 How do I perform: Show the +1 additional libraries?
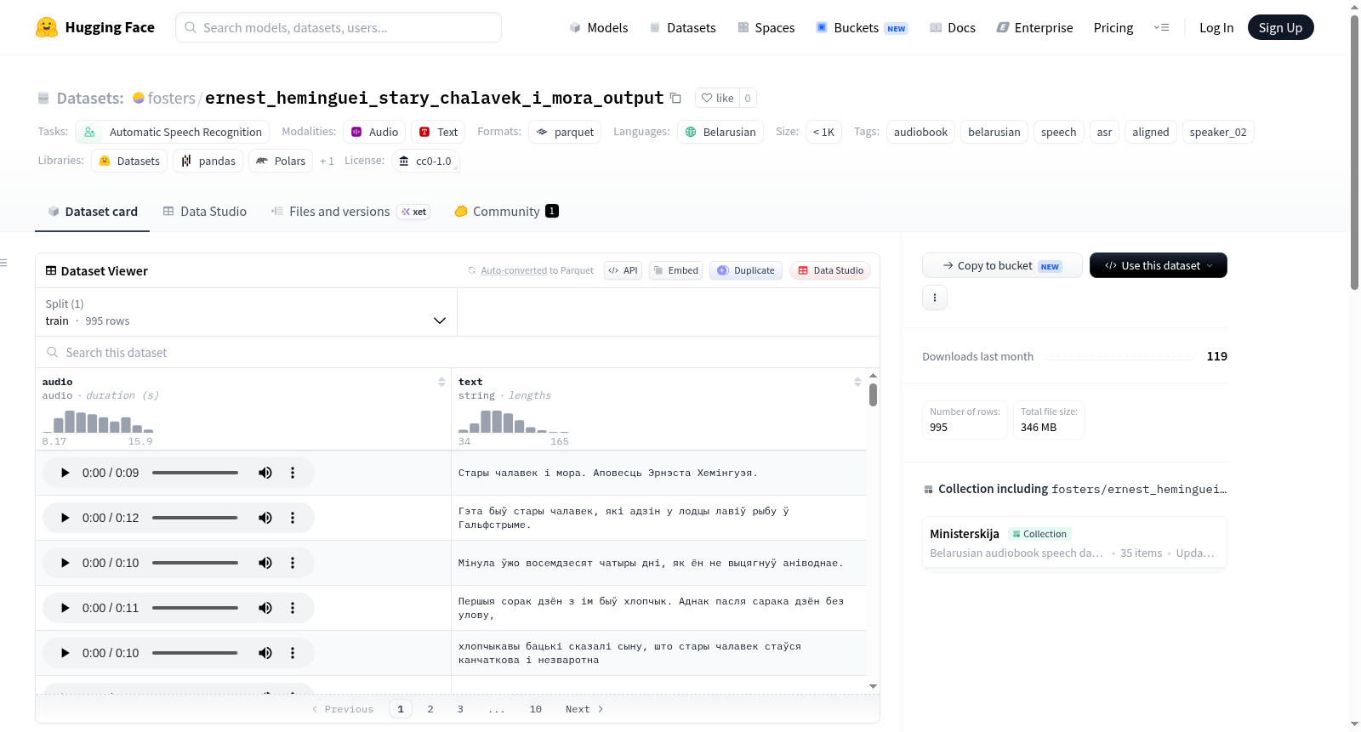tap(327, 161)
